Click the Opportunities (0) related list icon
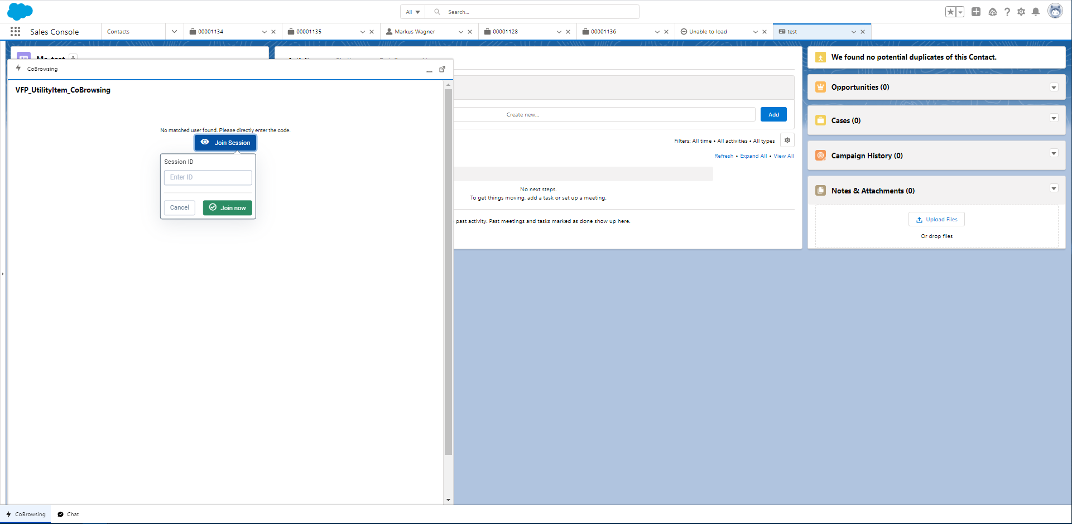Screen dimensions: 1072x524 tap(820, 87)
